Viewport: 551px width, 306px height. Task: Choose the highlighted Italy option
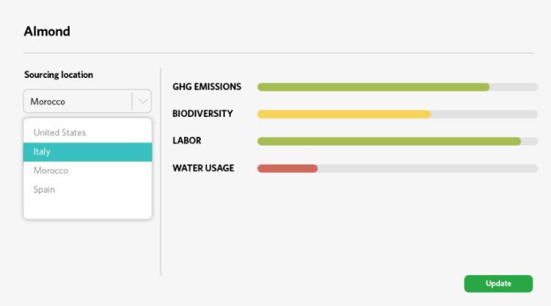(x=88, y=152)
